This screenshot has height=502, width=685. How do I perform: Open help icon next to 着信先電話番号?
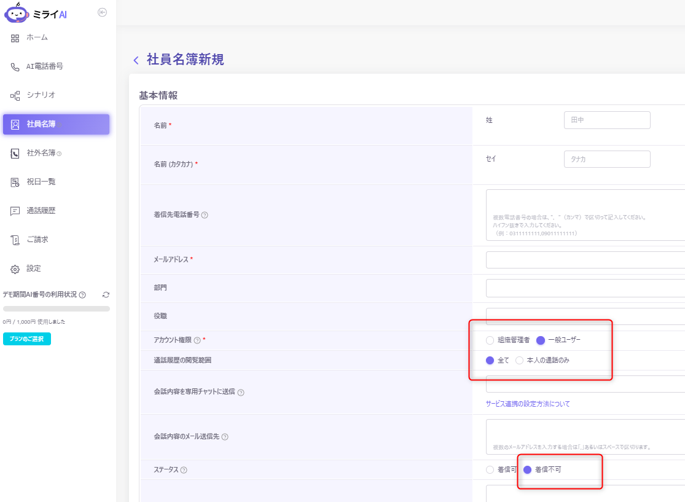[205, 215]
